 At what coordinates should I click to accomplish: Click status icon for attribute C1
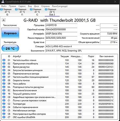[x=4, y=100]
